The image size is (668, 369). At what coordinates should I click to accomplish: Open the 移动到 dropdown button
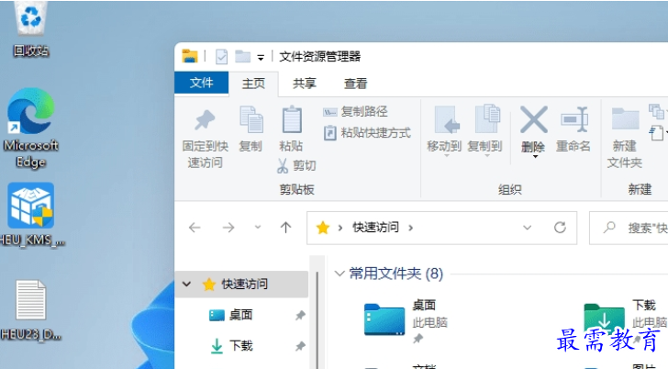(x=444, y=131)
